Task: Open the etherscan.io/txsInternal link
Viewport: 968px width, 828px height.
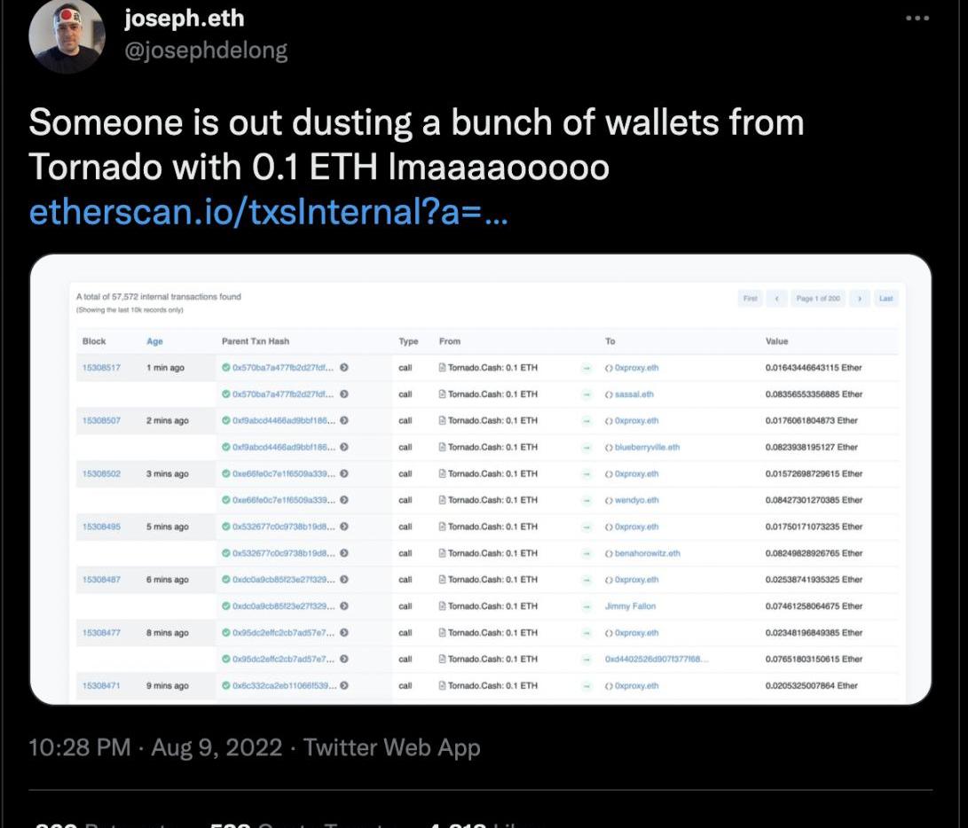Action: pyautogui.click(x=268, y=213)
